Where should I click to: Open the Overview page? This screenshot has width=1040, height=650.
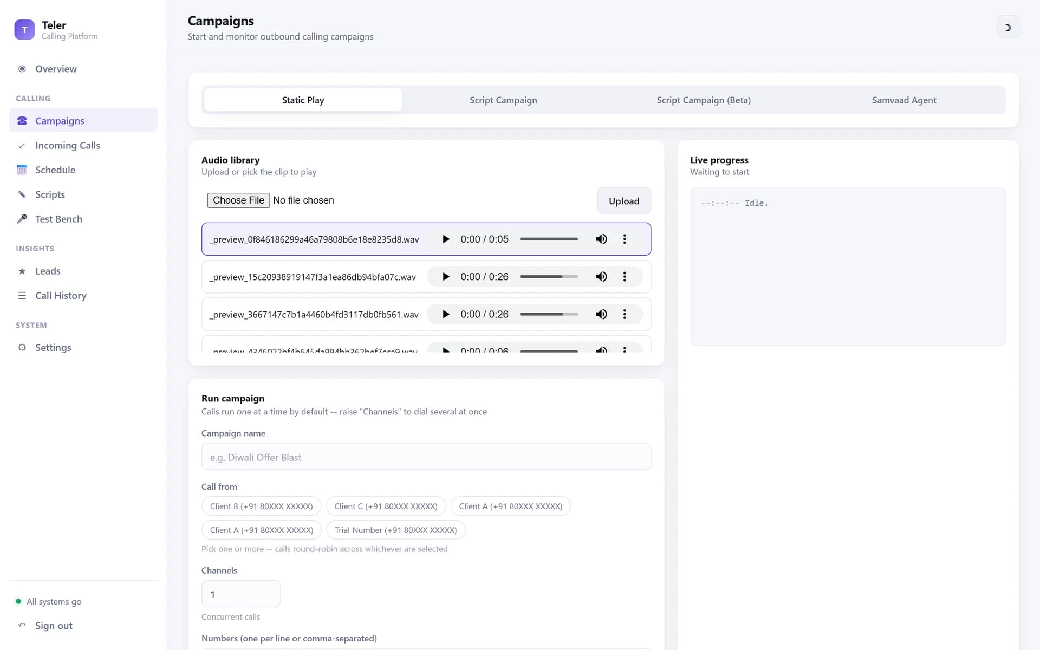[x=83, y=69]
